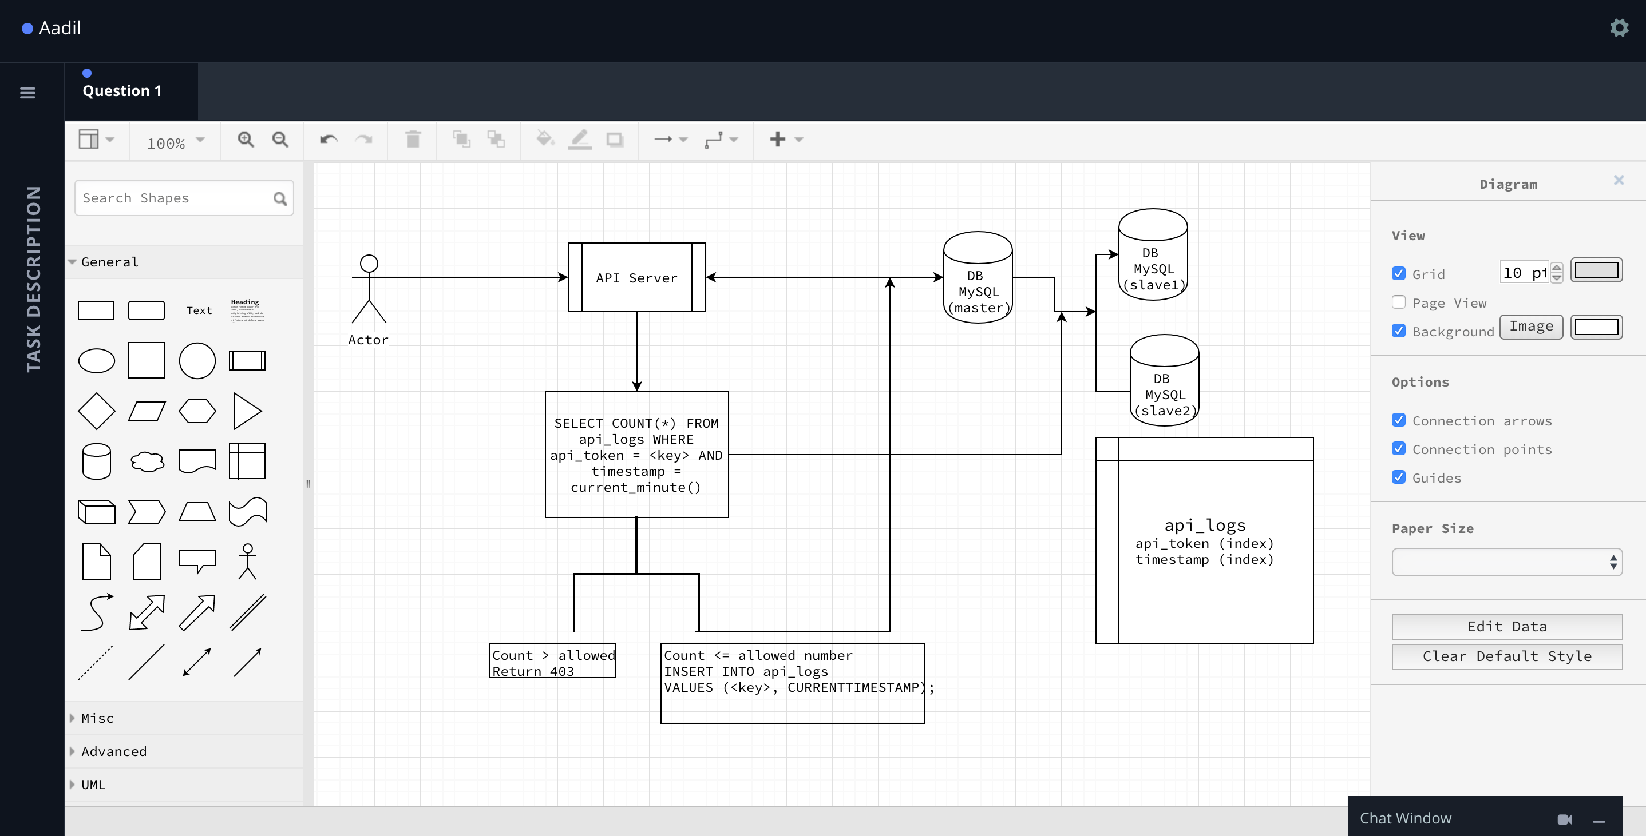Select the diamond shape in palette
This screenshot has width=1646, height=836.
[x=97, y=411]
